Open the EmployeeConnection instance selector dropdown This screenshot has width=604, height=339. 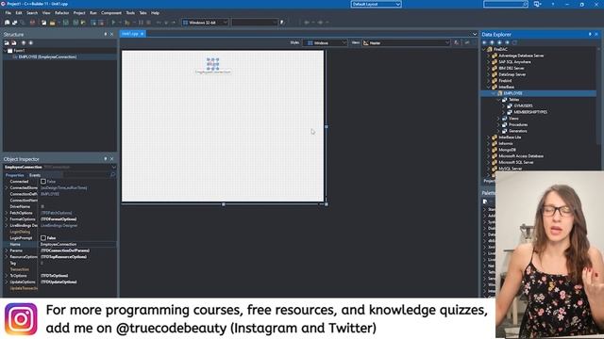click(113, 168)
